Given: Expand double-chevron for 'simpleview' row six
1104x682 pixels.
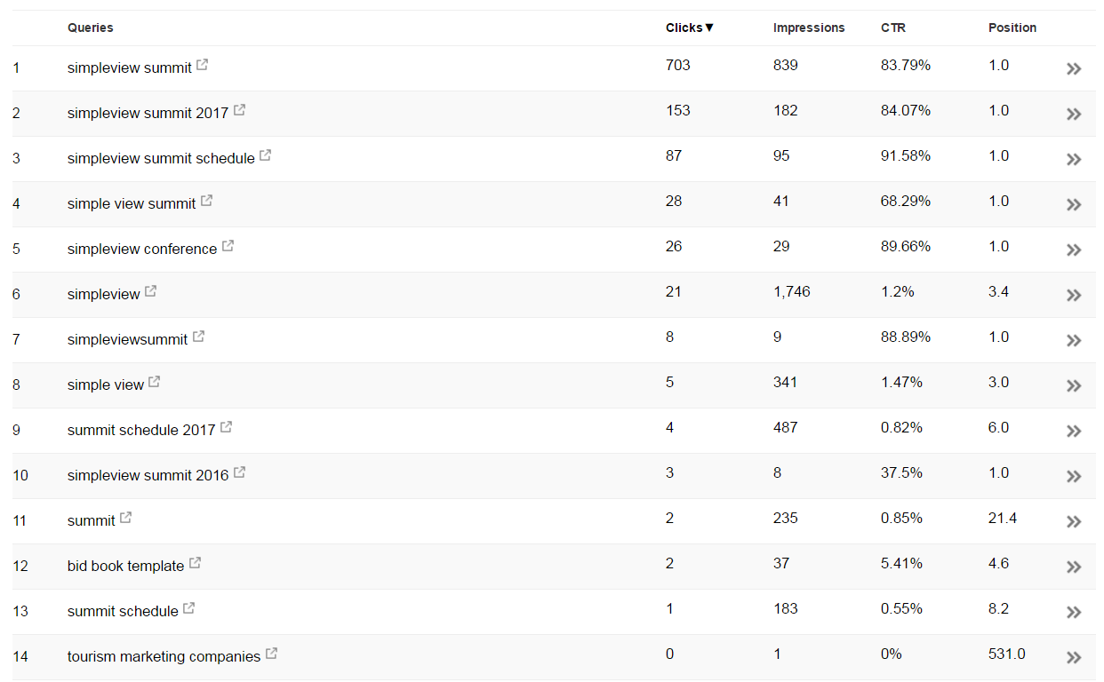Looking at the screenshot, I should (x=1074, y=296).
